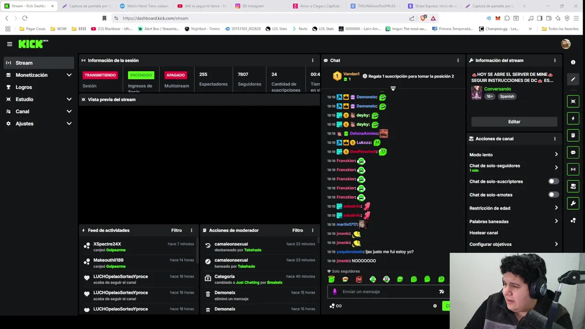Open the Nightbot - Timers bookmark
The width and height of the screenshot is (585, 329).
(x=202, y=29)
